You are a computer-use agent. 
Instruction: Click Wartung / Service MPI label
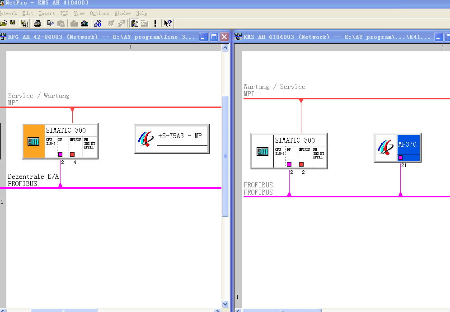click(x=274, y=90)
